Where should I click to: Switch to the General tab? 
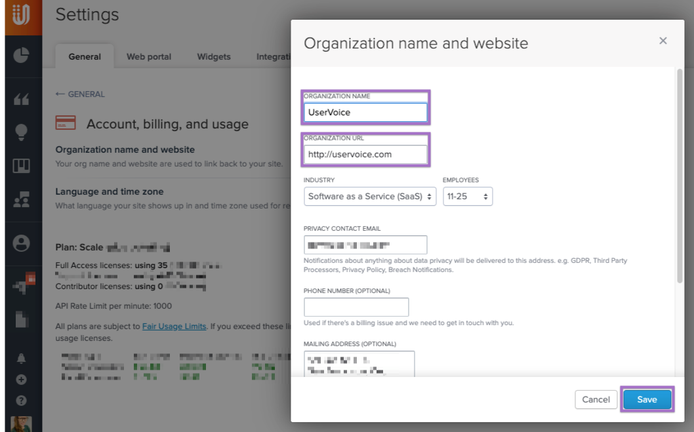(x=85, y=56)
